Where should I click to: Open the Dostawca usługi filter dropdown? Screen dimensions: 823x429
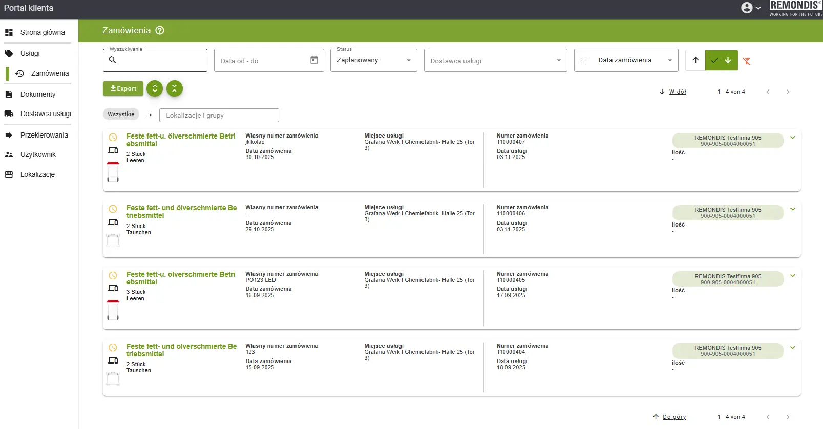coord(495,60)
